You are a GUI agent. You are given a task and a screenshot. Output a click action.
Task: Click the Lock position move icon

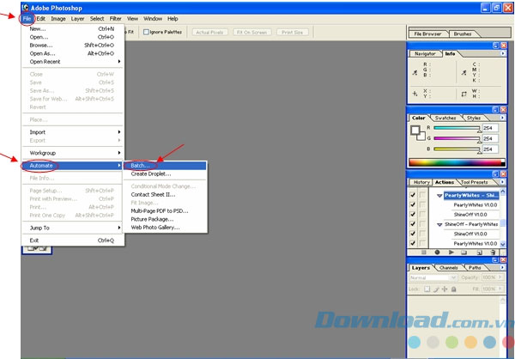pyautogui.click(x=445, y=289)
